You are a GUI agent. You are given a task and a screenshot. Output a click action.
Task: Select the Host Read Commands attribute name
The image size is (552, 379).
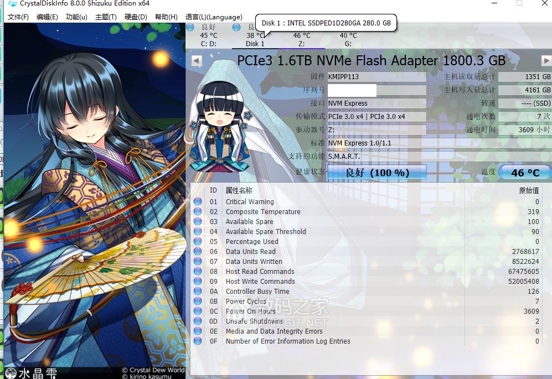click(x=260, y=271)
